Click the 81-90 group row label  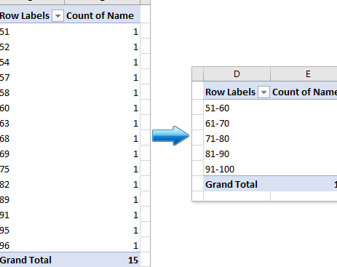point(217,154)
